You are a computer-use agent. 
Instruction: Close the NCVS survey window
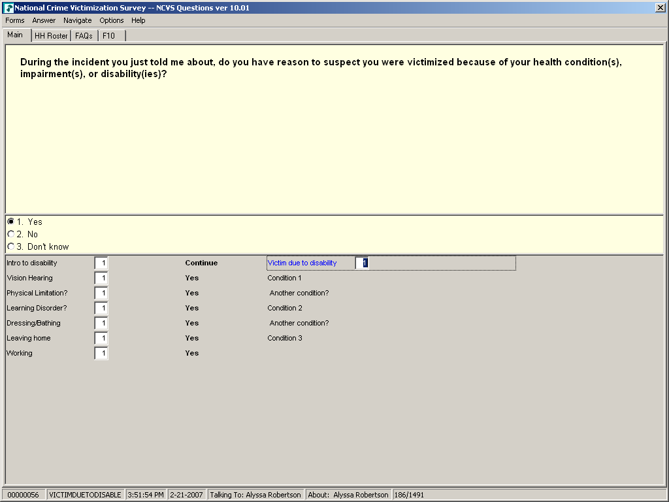coord(661,8)
